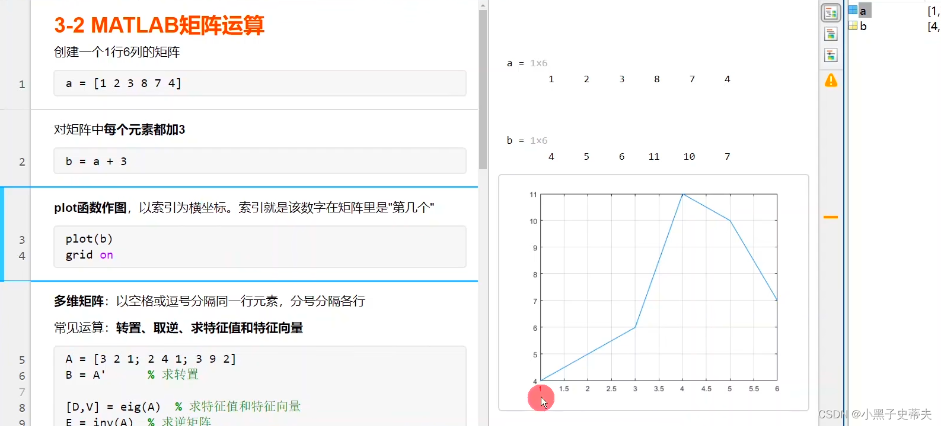Click scrollbar up arrow of editor
Viewport: 941px width, 426px height.
(x=483, y=5)
